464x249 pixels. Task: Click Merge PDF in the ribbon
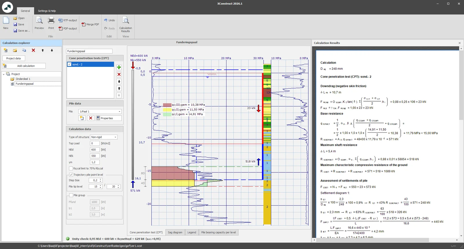90,24
